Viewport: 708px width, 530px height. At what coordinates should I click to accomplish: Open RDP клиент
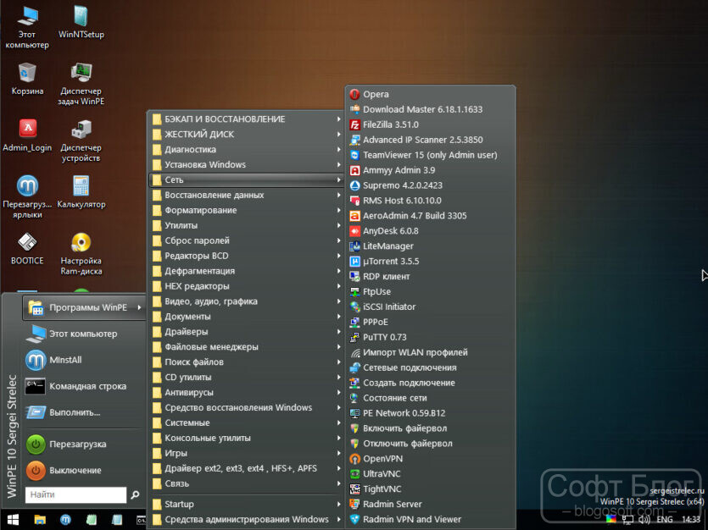pos(430,277)
